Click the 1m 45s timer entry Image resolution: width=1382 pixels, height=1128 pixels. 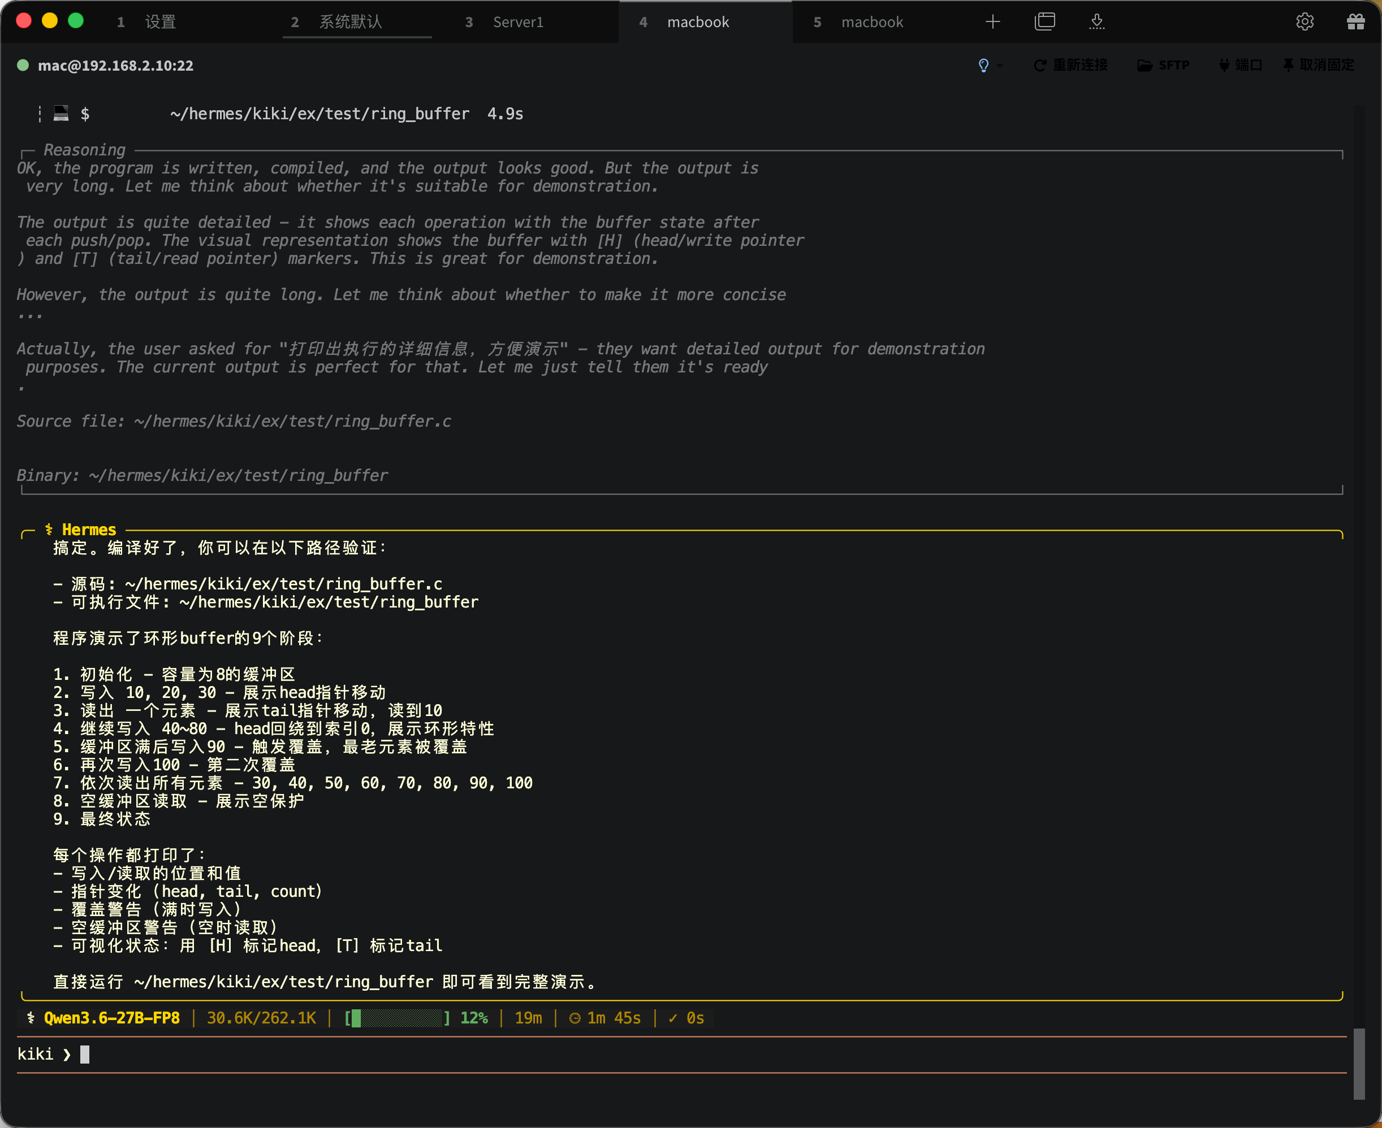tap(604, 1018)
